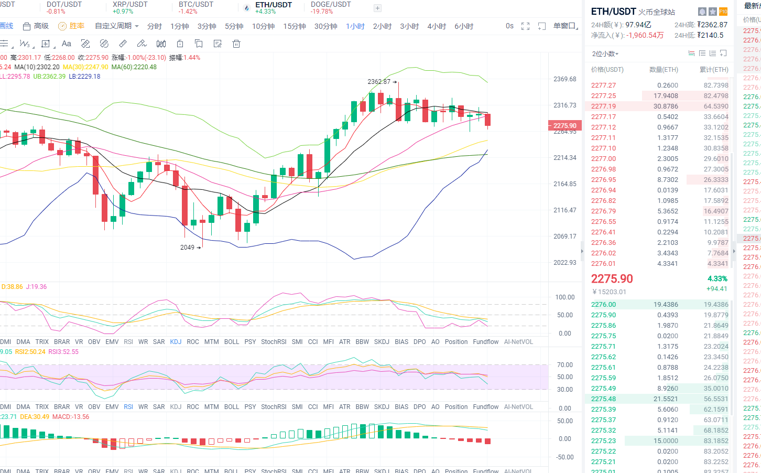Click the trash icon to delete drawings
This screenshot has height=473, width=761.
tap(236, 44)
